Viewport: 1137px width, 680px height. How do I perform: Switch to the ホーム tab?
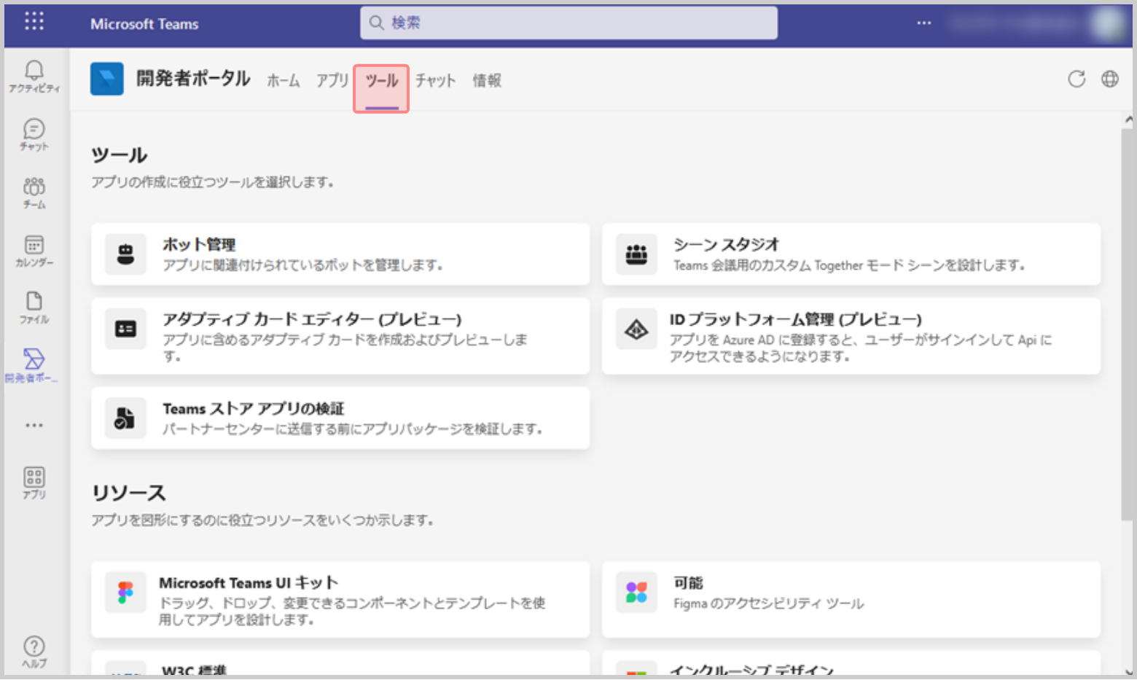284,80
